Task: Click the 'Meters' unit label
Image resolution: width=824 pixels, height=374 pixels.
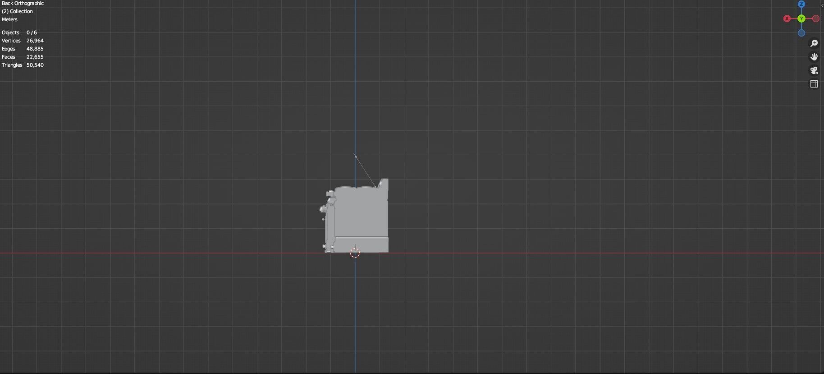Action: click(9, 19)
